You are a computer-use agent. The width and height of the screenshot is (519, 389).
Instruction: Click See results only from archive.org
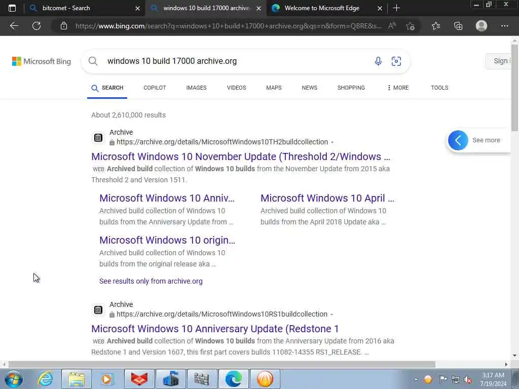[x=151, y=281]
